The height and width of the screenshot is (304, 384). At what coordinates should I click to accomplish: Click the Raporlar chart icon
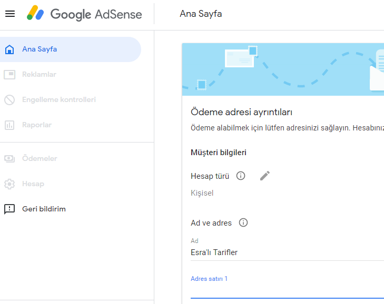[9, 125]
